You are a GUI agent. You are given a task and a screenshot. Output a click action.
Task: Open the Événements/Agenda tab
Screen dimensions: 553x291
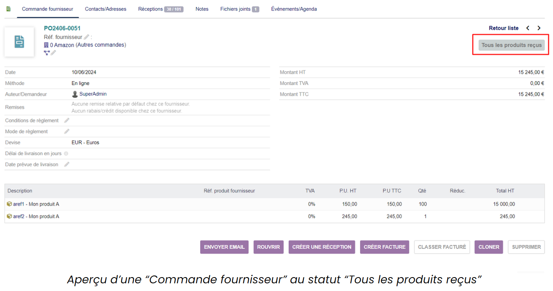(x=294, y=9)
